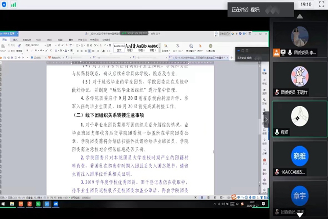This screenshot has height=219, width=328.
Task: Select the 晓雅 participant tile
Action: tap(299, 157)
